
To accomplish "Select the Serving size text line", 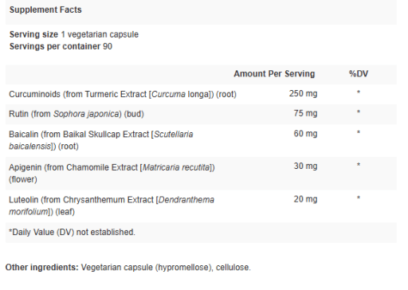I will [74, 34].
